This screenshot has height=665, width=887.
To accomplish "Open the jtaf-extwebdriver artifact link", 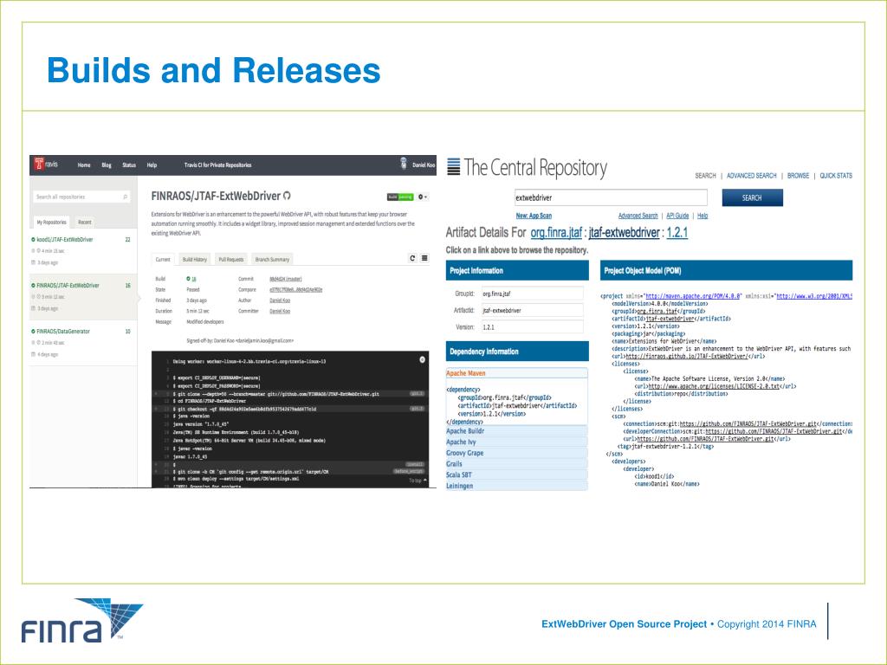I will point(624,232).
